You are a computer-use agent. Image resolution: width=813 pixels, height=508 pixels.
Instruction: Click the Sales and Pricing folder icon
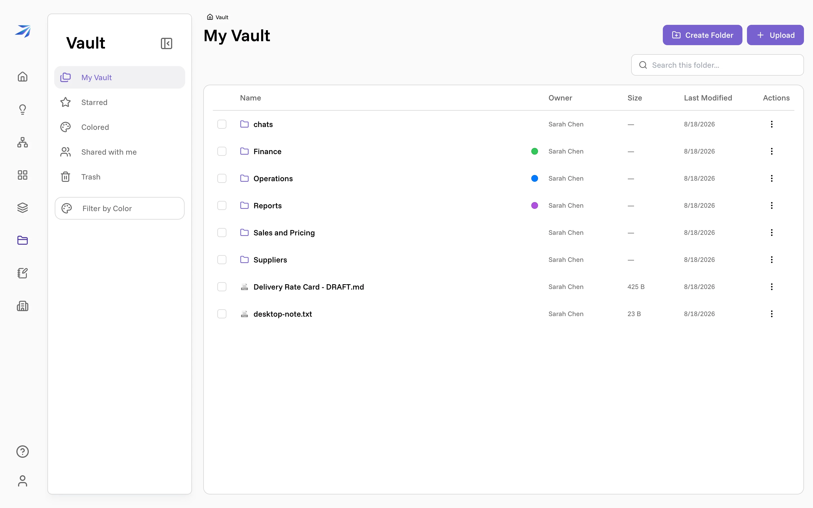[244, 233]
